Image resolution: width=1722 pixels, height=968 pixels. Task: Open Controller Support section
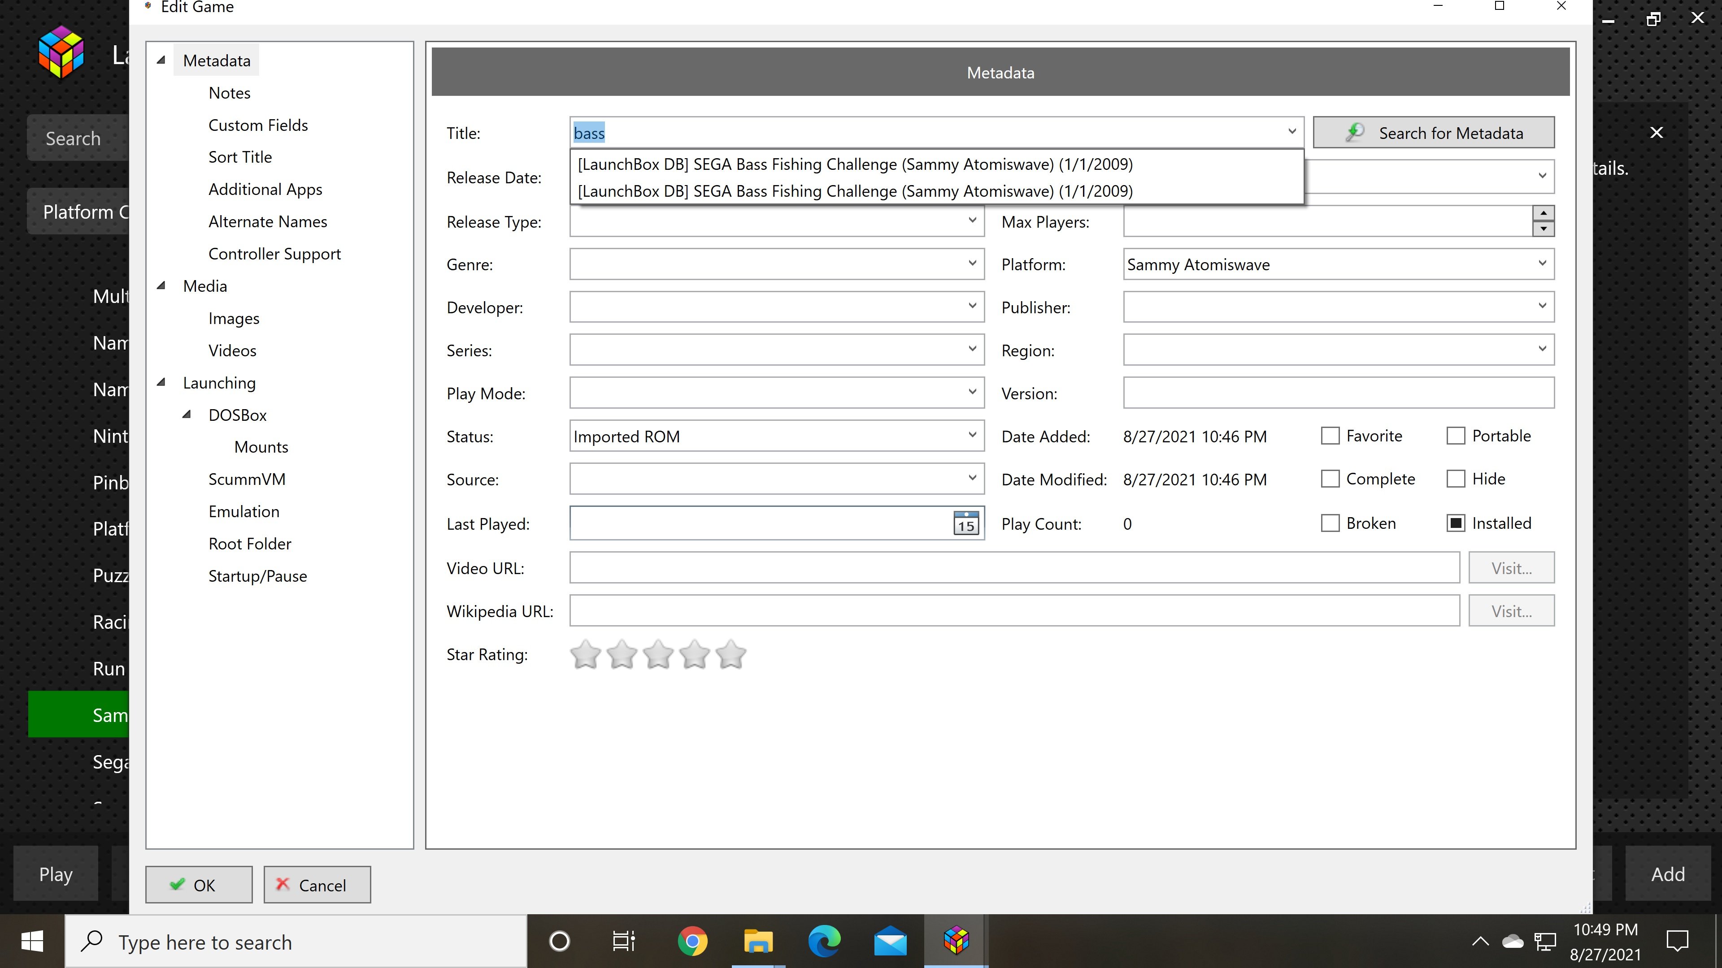tap(274, 254)
